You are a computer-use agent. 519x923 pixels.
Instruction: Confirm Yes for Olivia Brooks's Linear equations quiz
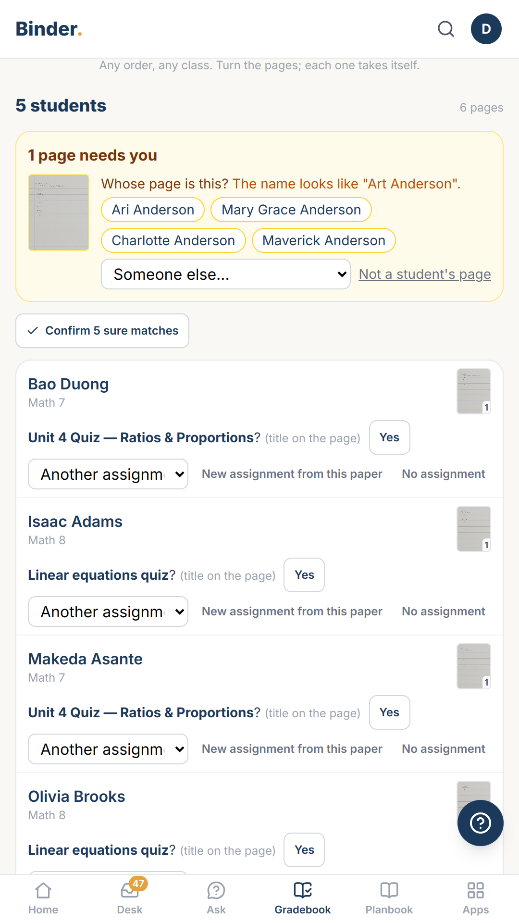point(304,850)
